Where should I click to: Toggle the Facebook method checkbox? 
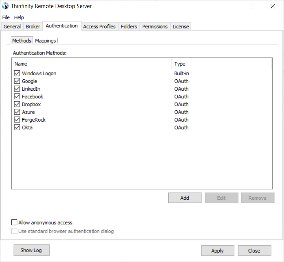pyautogui.click(x=17, y=96)
